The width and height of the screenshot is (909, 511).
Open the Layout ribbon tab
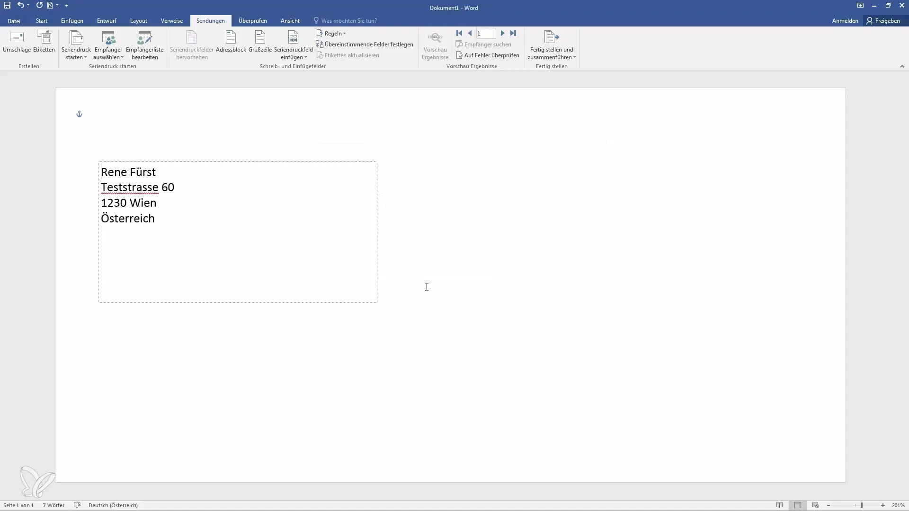point(139,21)
